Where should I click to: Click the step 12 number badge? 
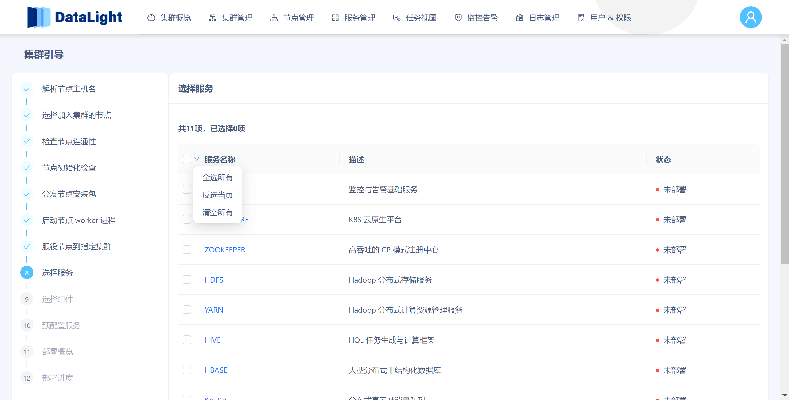(27, 378)
